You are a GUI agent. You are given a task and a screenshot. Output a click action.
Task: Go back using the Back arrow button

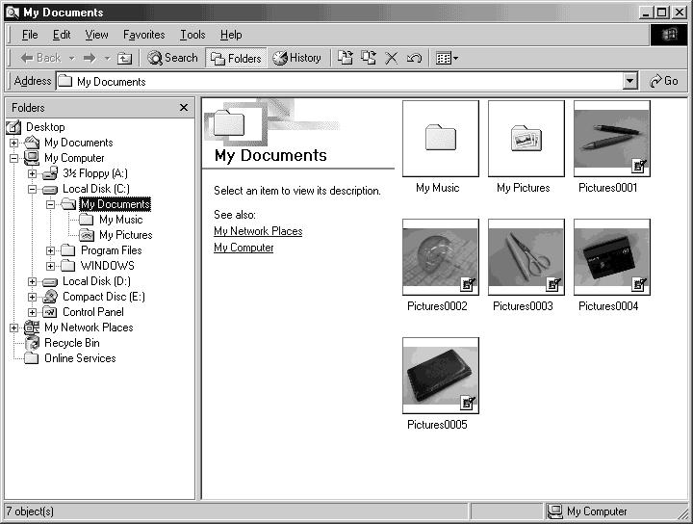[x=40, y=58]
